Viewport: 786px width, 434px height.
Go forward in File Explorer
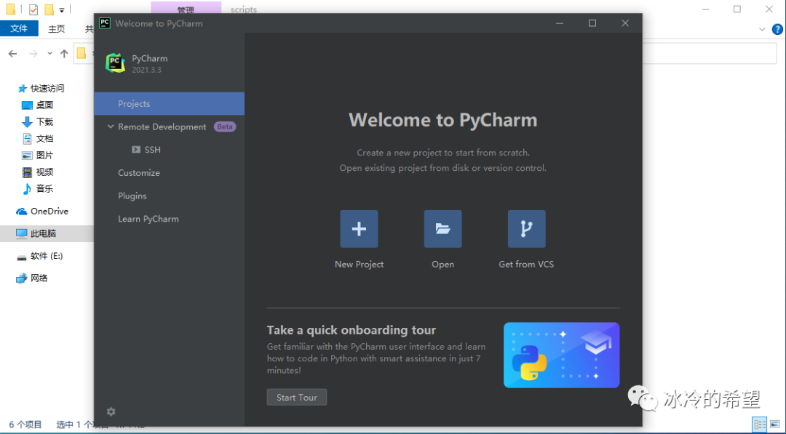click(33, 54)
